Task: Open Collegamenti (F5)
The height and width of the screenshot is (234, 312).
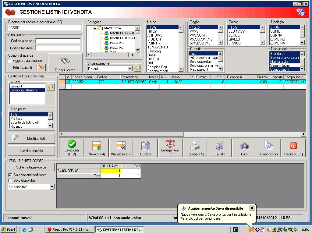Action: pos(170,148)
